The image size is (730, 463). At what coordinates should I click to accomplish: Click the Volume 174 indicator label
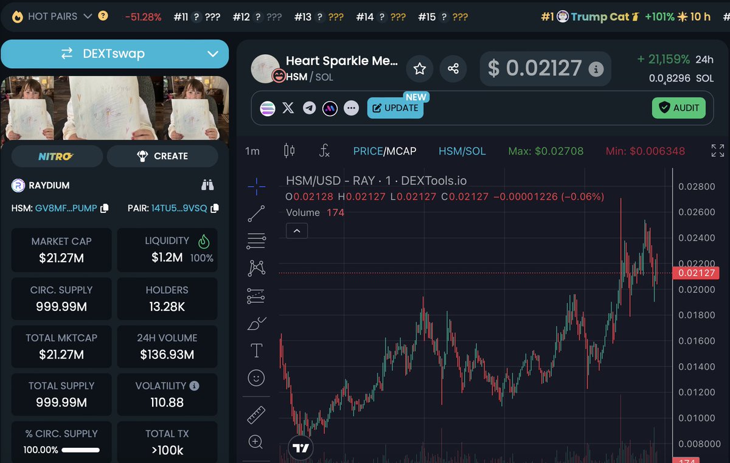(315, 212)
